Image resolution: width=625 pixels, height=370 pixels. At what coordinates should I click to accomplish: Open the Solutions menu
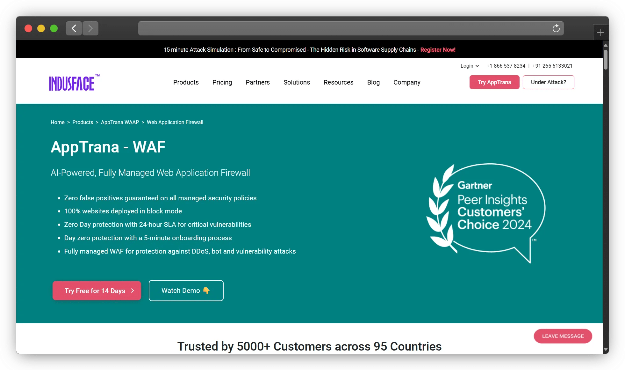point(297,82)
